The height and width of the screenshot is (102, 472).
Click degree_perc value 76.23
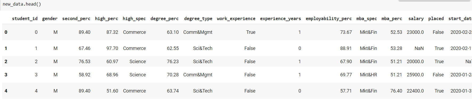pos(173,62)
